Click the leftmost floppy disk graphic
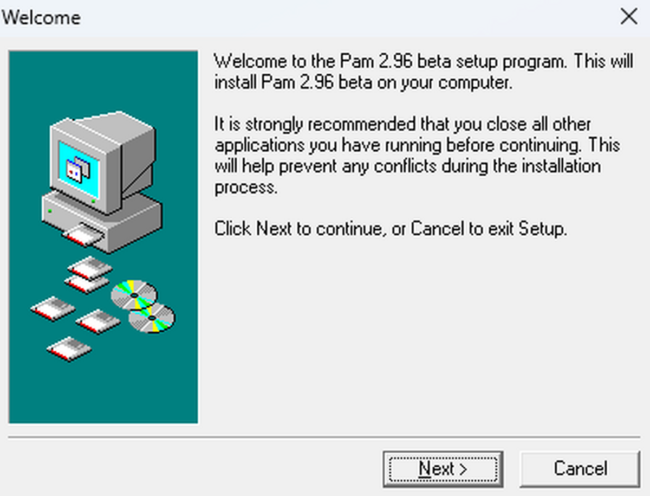Image resolution: width=650 pixels, height=496 pixels. coord(53,308)
